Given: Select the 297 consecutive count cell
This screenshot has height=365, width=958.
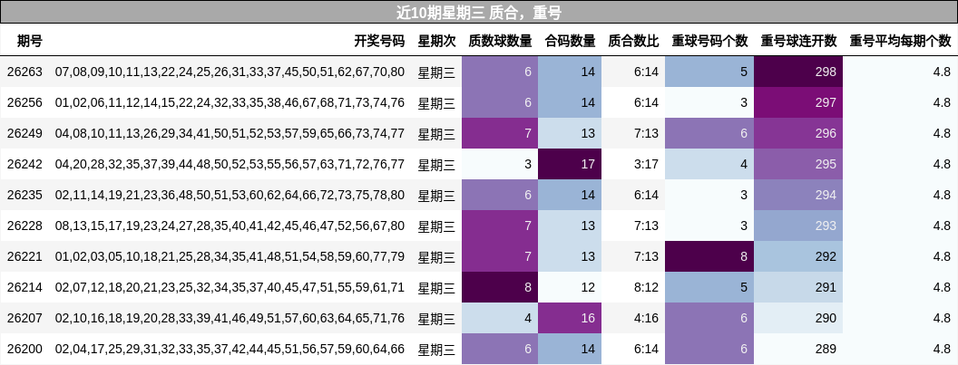Looking at the screenshot, I should (798, 102).
